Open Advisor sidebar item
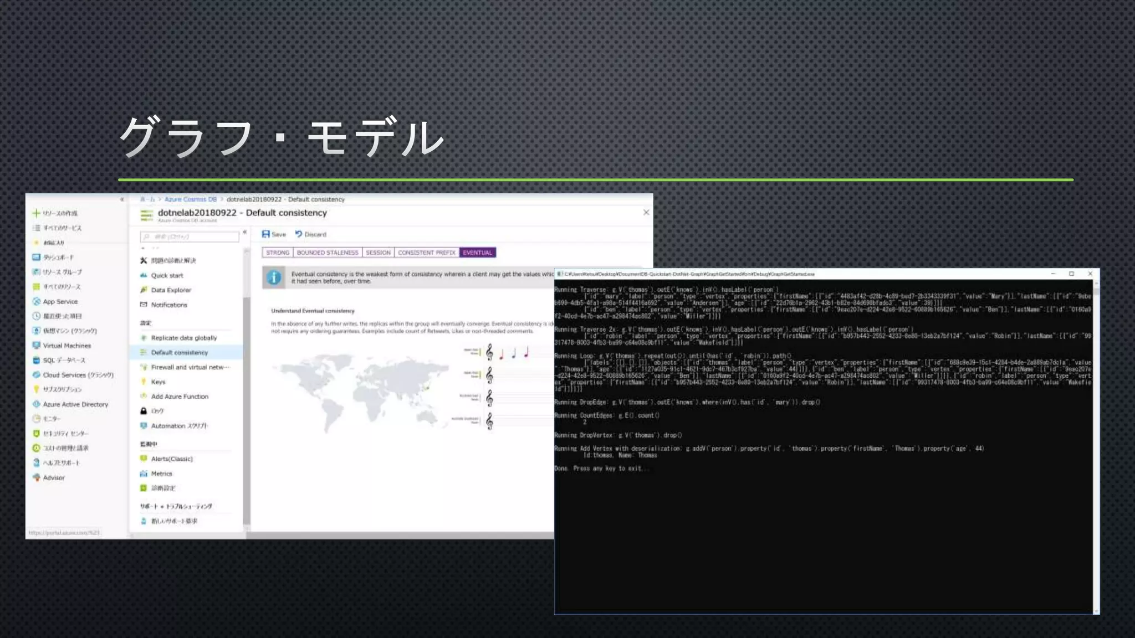 point(54,477)
